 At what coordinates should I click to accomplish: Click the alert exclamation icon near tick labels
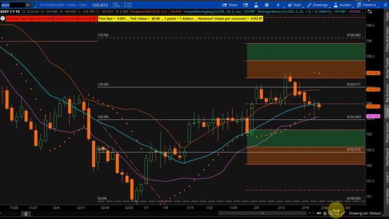tap(2, 18)
